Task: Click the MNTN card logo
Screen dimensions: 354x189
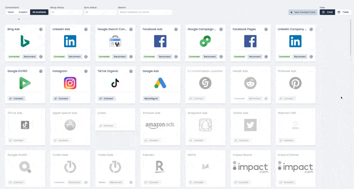Action: coord(205,167)
